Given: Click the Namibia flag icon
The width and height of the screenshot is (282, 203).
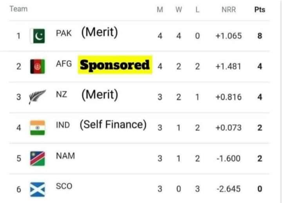Looking at the screenshot, I should tap(38, 158).
